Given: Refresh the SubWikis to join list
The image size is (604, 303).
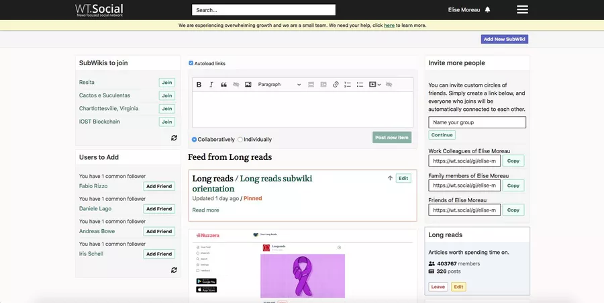Looking at the screenshot, I should click(x=174, y=138).
